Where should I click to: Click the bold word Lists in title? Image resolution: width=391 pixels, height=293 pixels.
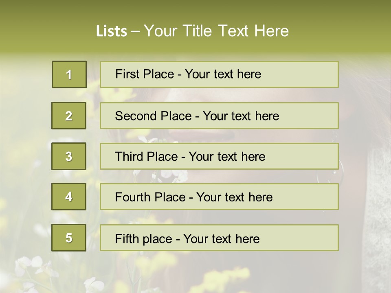click(112, 31)
